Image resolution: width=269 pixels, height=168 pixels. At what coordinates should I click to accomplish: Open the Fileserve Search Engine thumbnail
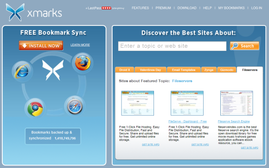237,103
